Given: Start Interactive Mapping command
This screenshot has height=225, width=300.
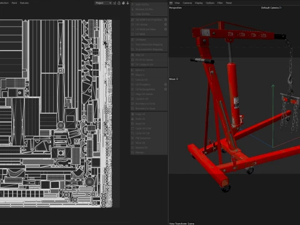Looking at the screenshot, I should click(x=149, y=44).
